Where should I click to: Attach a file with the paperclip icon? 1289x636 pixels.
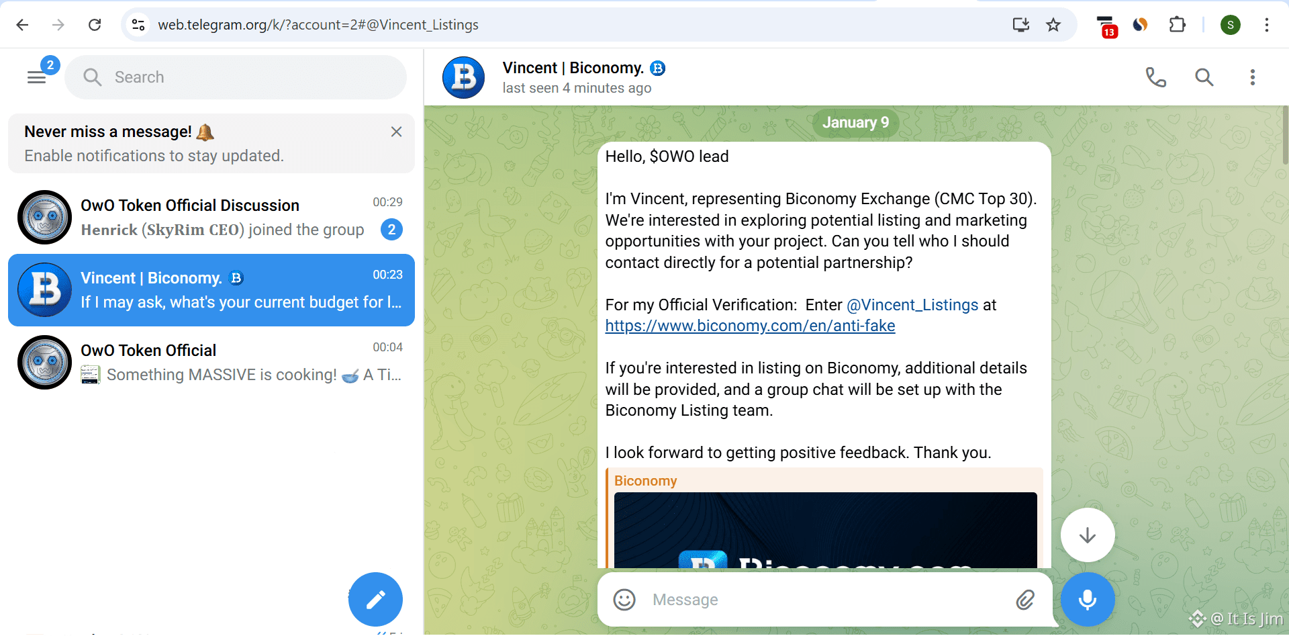(1025, 600)
